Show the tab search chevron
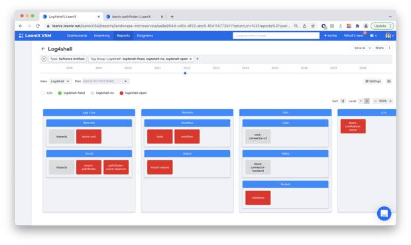The height and width of the screenshot is (245, 411). (390, 17)
